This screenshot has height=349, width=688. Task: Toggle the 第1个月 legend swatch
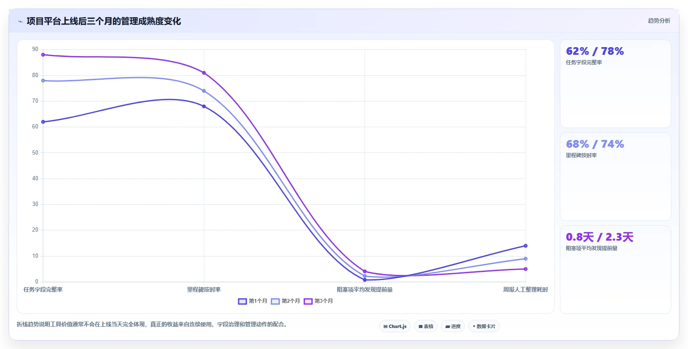[x=242, y=301]
